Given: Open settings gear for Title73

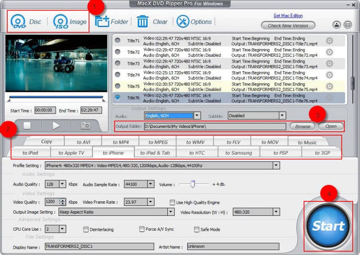Looking at the screenshot, I should point(329,64).
